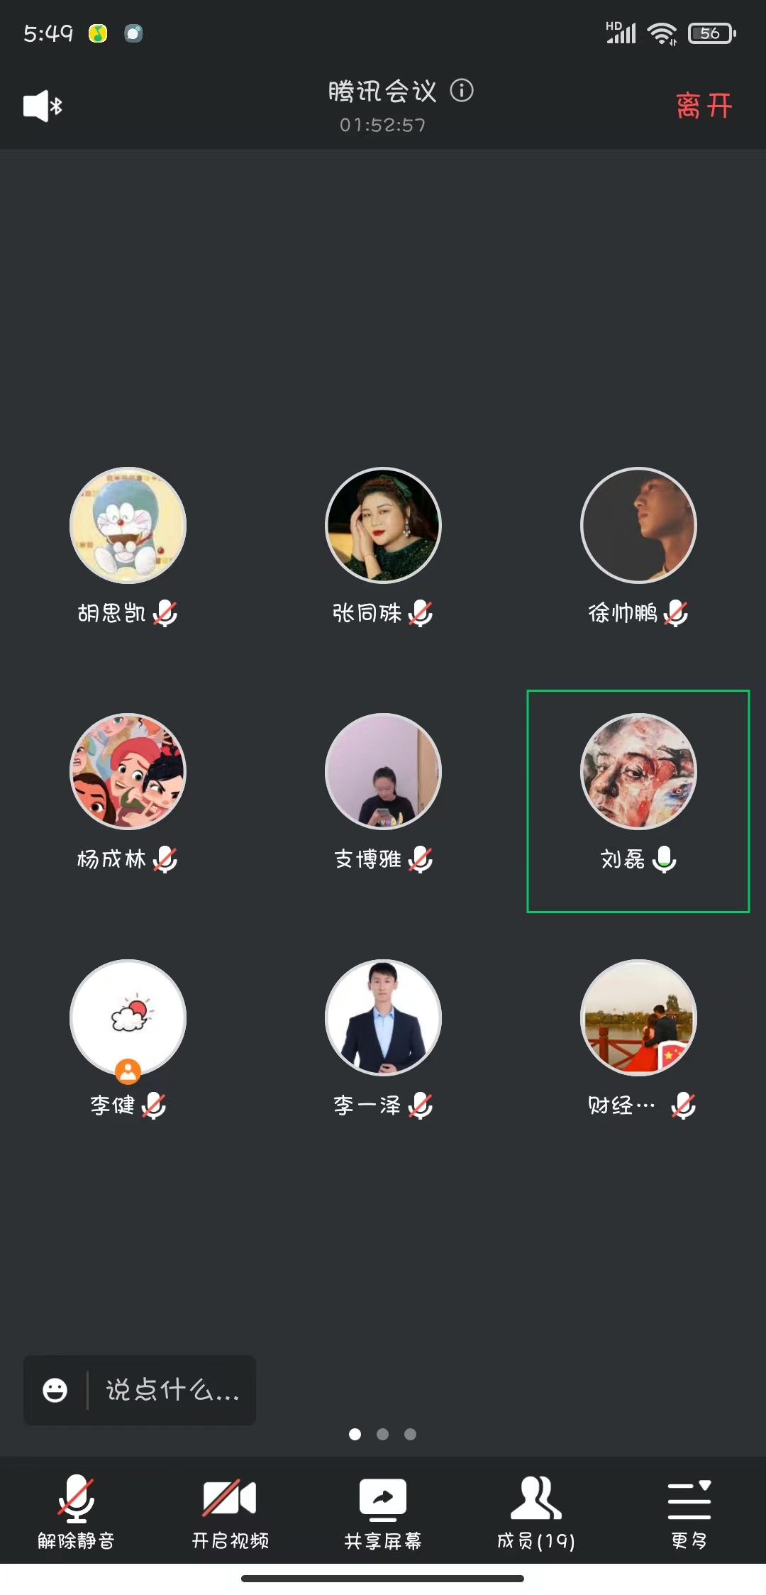This screenshot has width=766, height=1595.
Task: Tap the red 离开 leave button
Action: pyautogui.click(x=704, y=106)
